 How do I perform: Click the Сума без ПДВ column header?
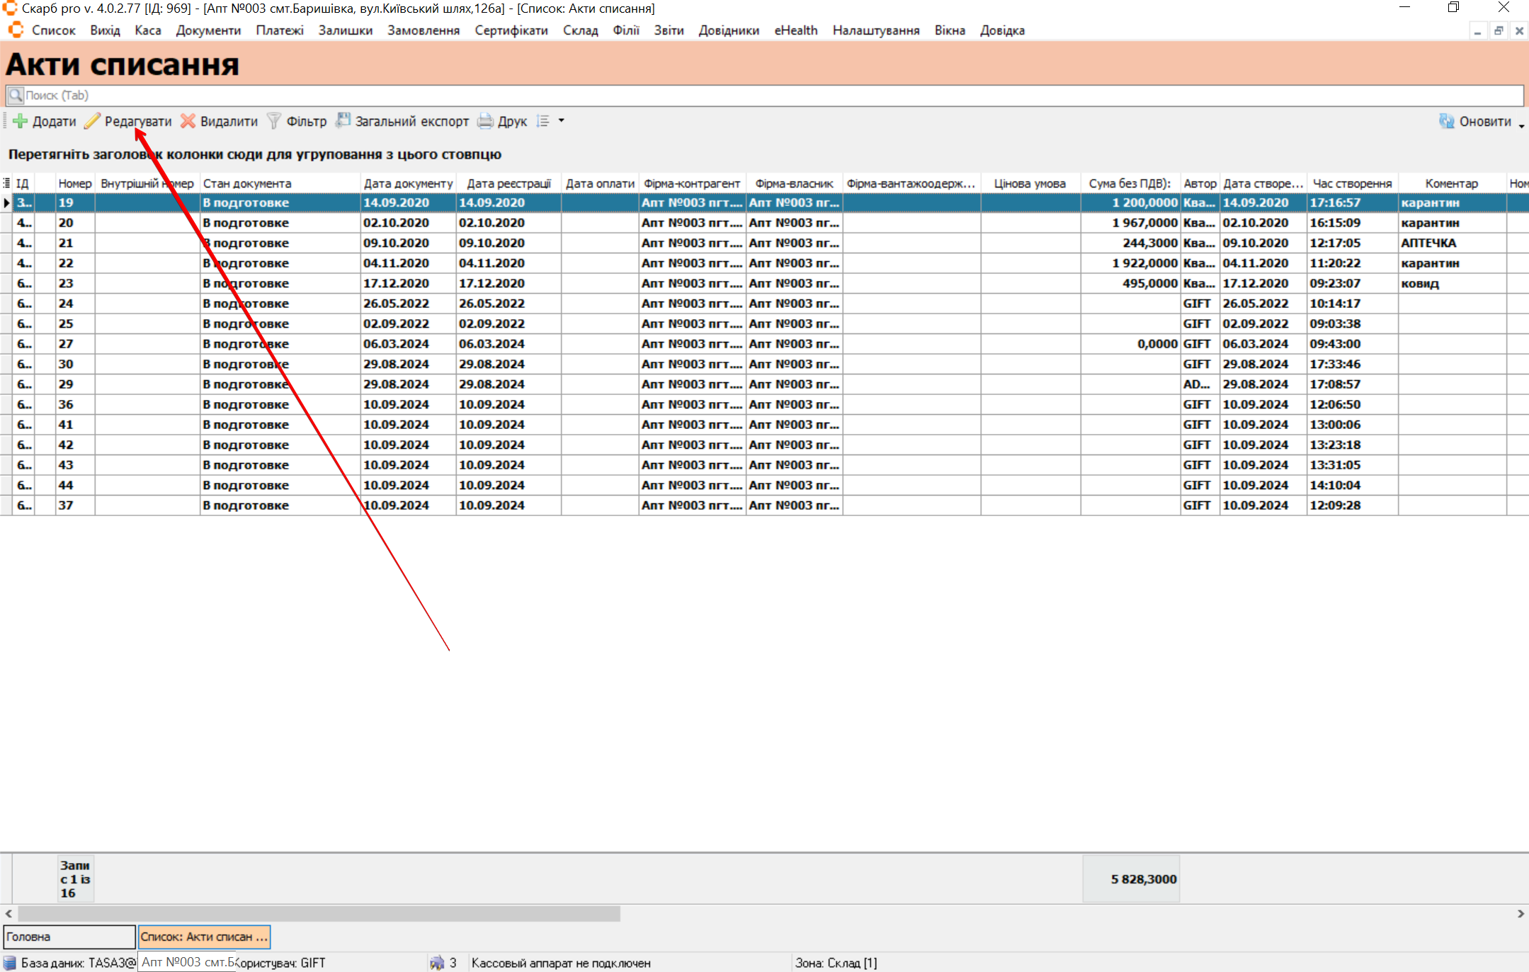1130,183
